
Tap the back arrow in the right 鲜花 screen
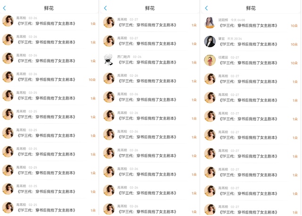(x=207, y=8)
